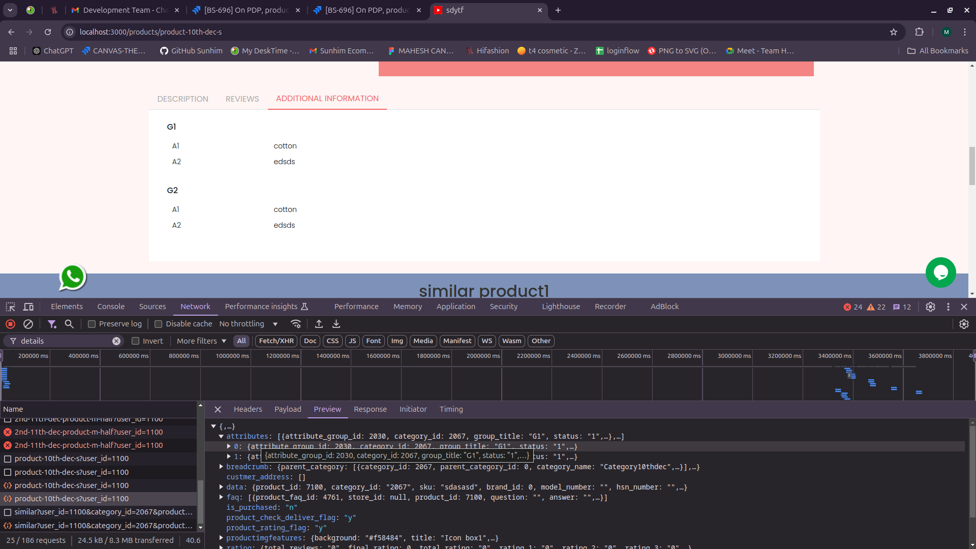976x549 pixels.
Task: Open network search magnifier icon
Action: coord(70,324)
